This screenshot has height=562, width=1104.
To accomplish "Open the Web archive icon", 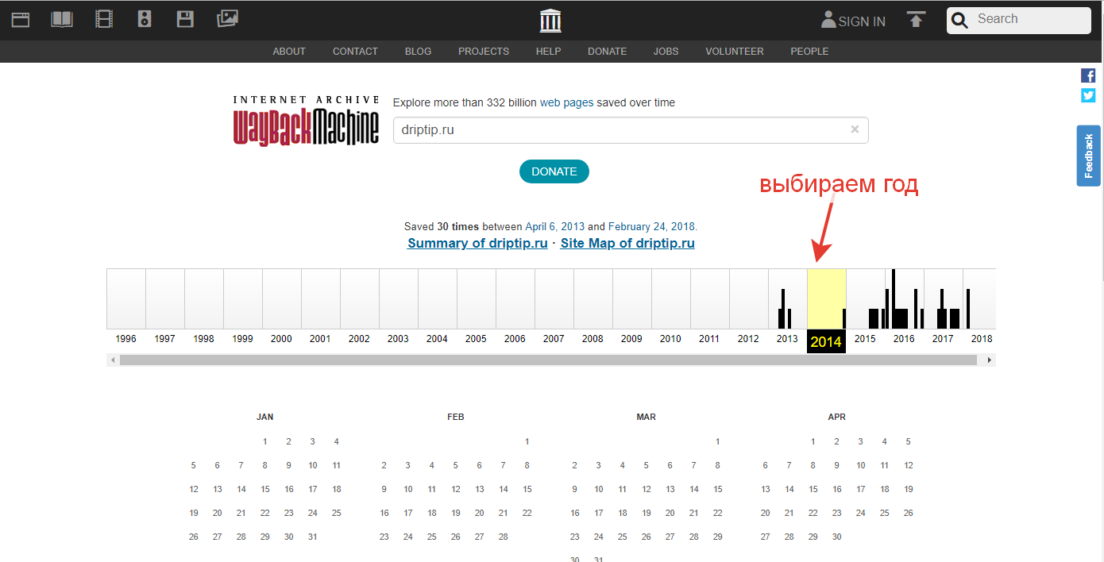I will coord(21,20).
